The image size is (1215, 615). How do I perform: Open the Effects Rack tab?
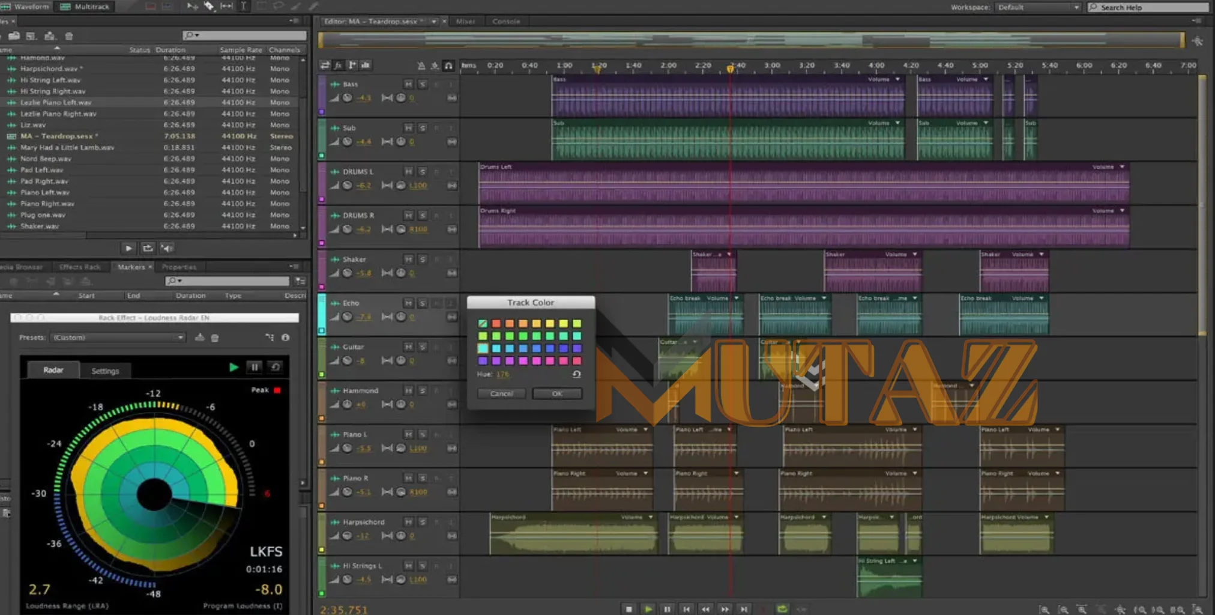tap(80, 267)
